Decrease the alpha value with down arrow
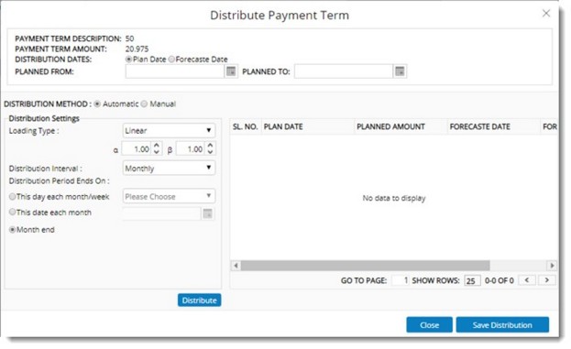Image resolution: width=571 pixels, height=349 pixels. click(x=157, y=152)
